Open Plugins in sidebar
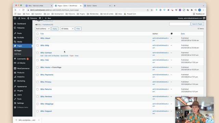 pyautogui.click(x=20, y=91)
